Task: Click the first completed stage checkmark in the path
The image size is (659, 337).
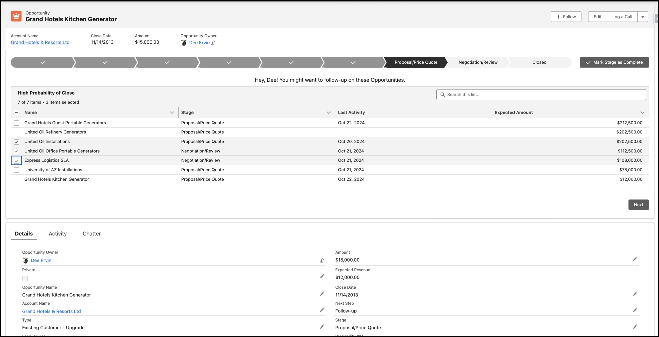Action: 43,62
